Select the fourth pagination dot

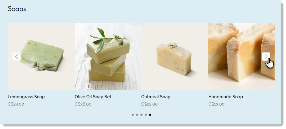click(146, 115)
